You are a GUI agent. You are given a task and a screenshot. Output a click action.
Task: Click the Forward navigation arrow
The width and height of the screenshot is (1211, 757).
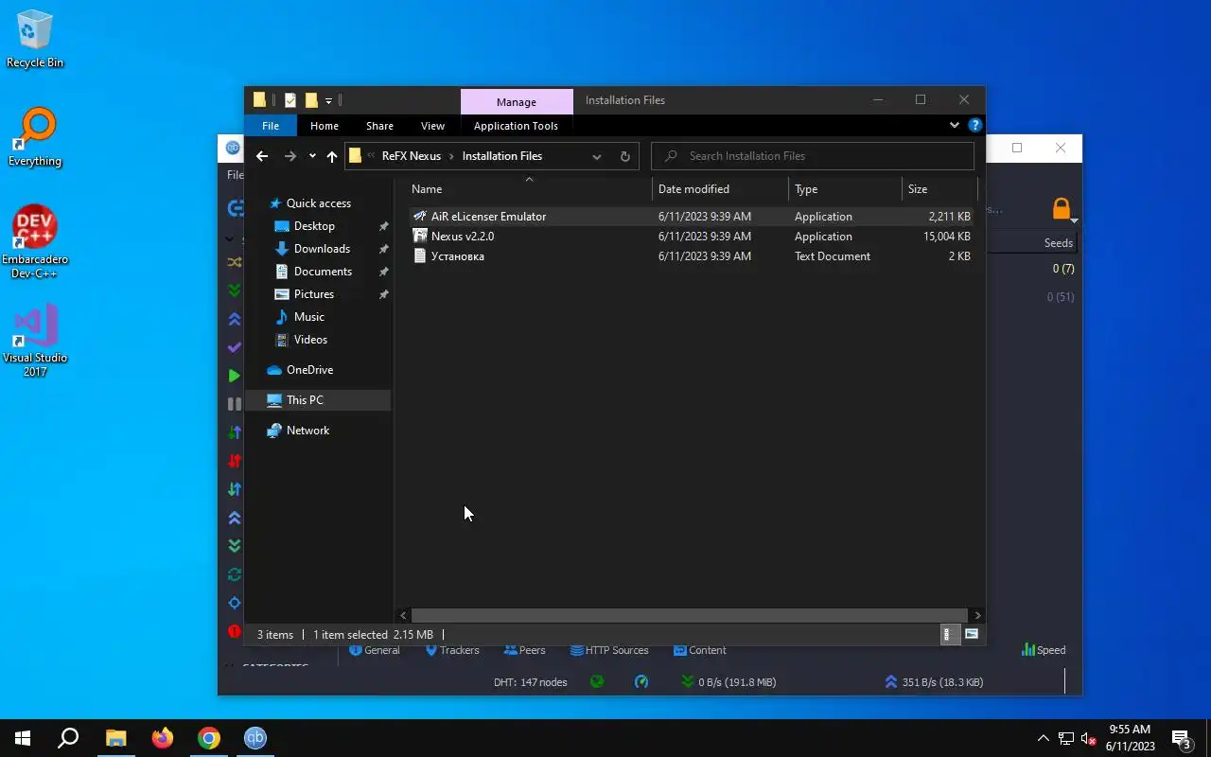[x=290, y=156]
